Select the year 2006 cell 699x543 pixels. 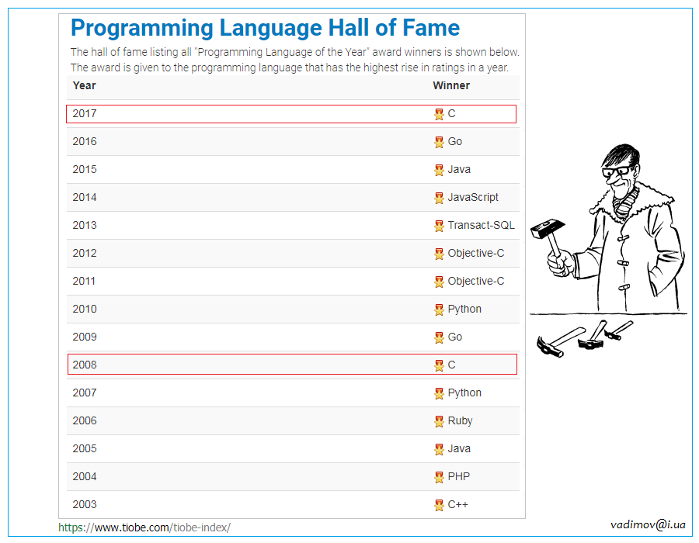tap(85, 420)
